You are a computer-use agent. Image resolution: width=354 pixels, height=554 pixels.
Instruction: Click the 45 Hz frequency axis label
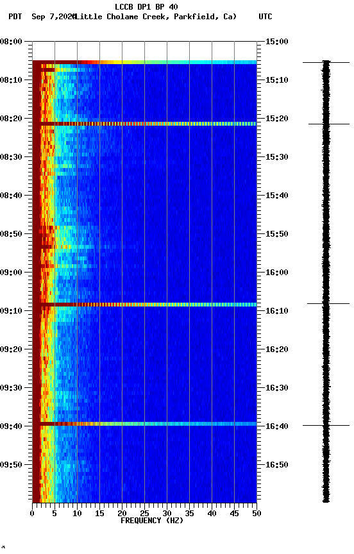[x=234, y=514]
